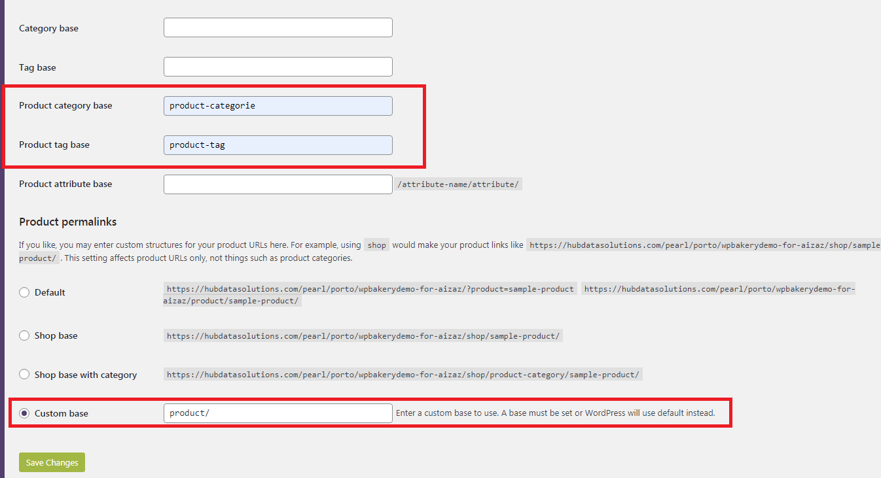Click the Category base input field
This screenshot has width=881, height=478.
278,27
